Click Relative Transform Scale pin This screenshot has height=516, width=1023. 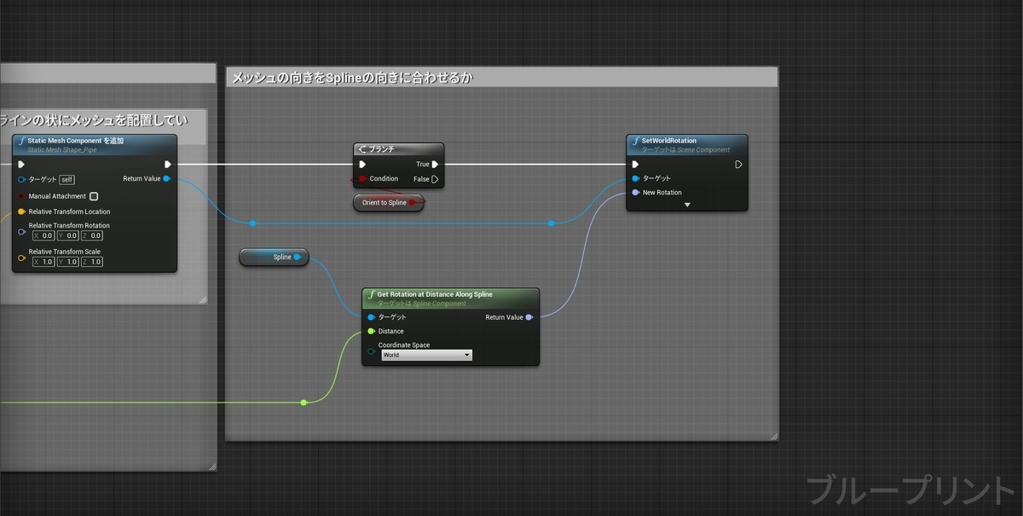point(21,258)
